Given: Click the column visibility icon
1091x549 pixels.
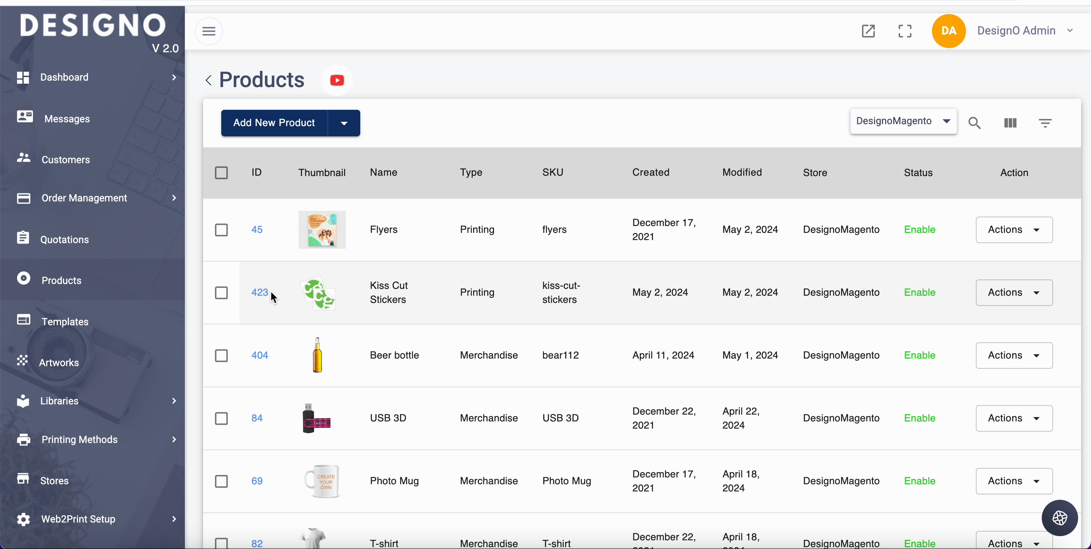Looking at the screenshot, I should 1010,123.
